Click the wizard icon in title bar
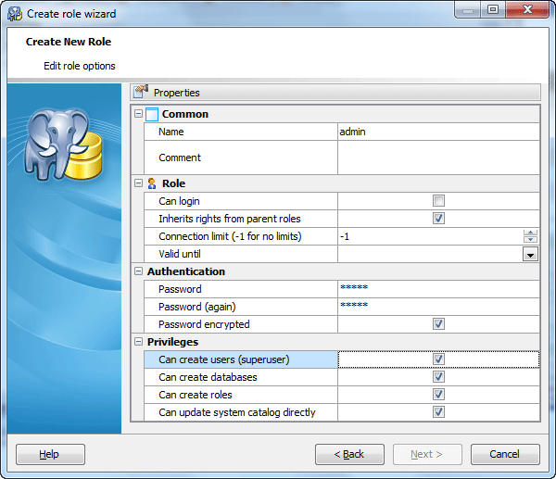This screenshot has width=556, height=479. [14, 13]
